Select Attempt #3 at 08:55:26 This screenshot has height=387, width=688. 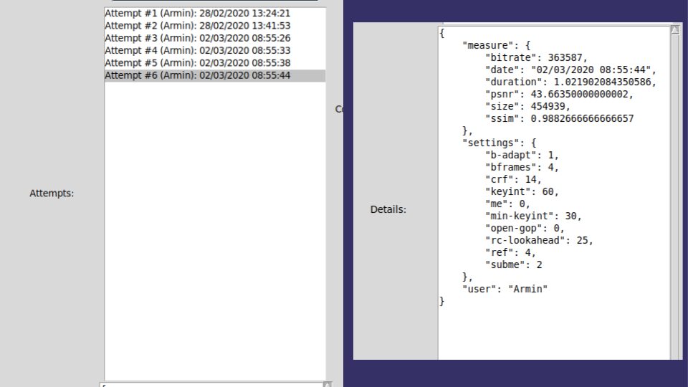[x=215, y=38]
